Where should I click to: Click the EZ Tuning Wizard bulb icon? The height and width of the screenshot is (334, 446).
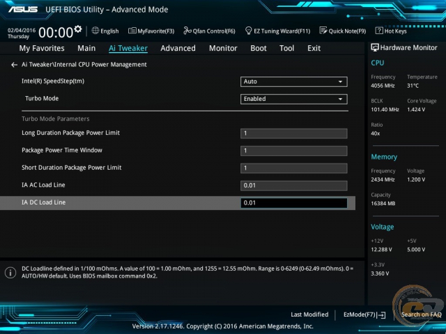coord(248,31)
